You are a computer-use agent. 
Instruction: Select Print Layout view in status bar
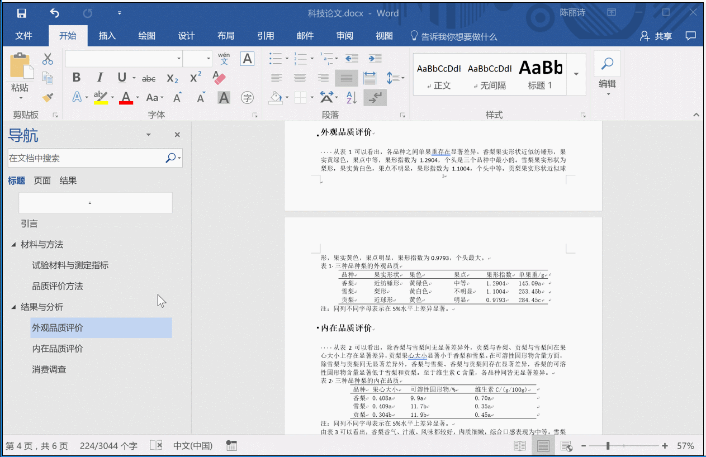point(543,446)
